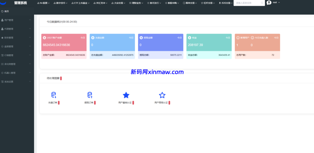Image resolution: width=314 pixels, height=153 pixels.
Task: Click the dollar icon on USDT账户余额 card
Action: point(44,38)
